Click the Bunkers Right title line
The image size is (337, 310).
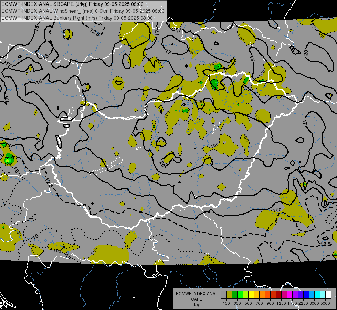click(x=77, y=18)
